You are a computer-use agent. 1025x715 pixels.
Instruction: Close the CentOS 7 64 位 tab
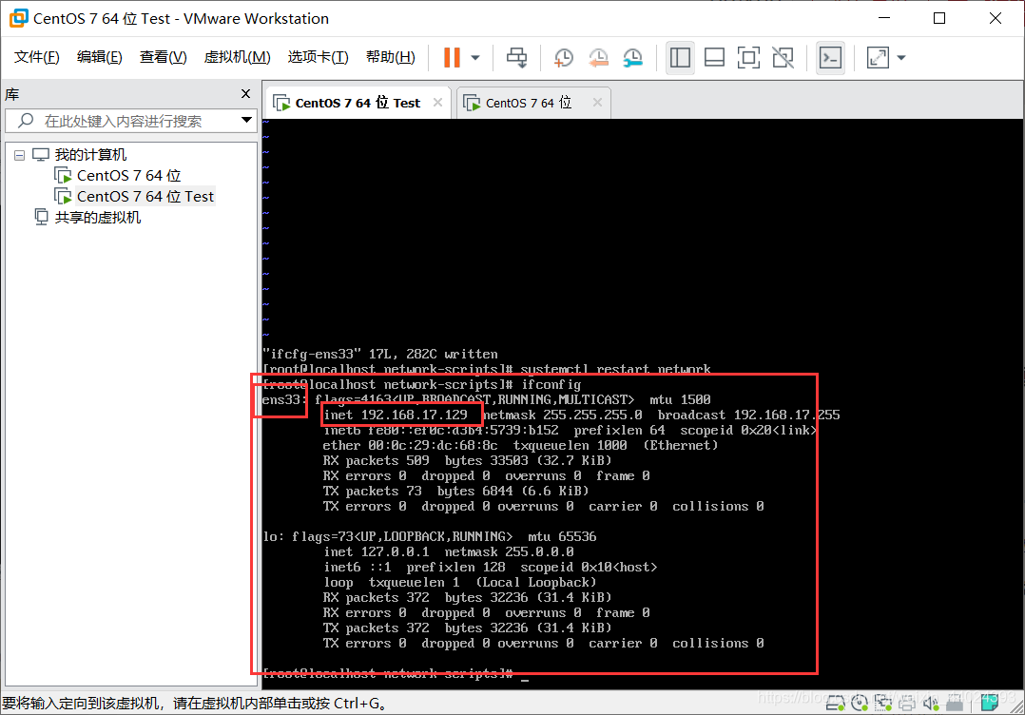597,102
